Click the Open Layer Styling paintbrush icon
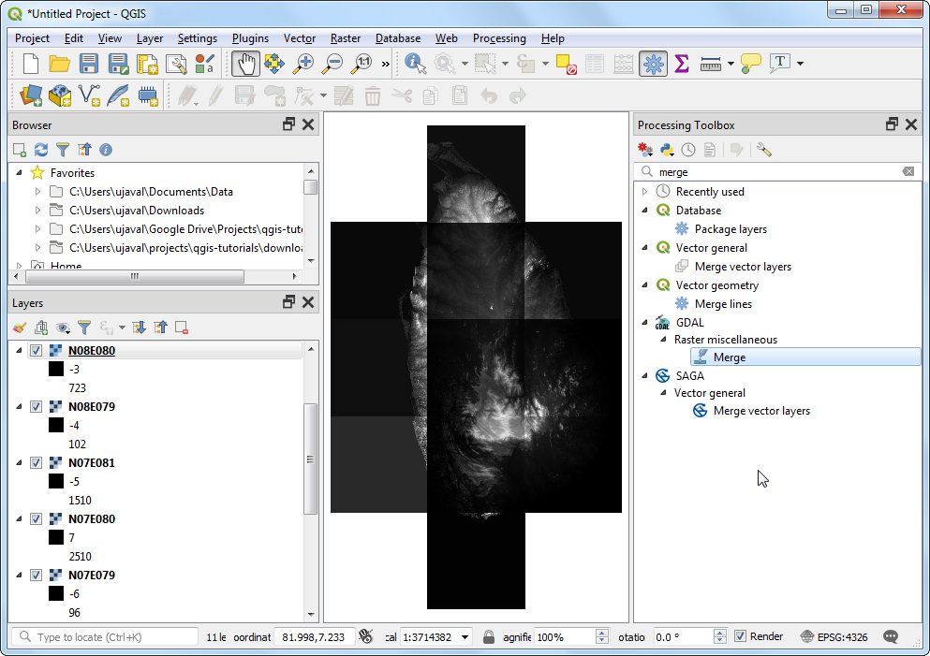 [x=20, y=328]
